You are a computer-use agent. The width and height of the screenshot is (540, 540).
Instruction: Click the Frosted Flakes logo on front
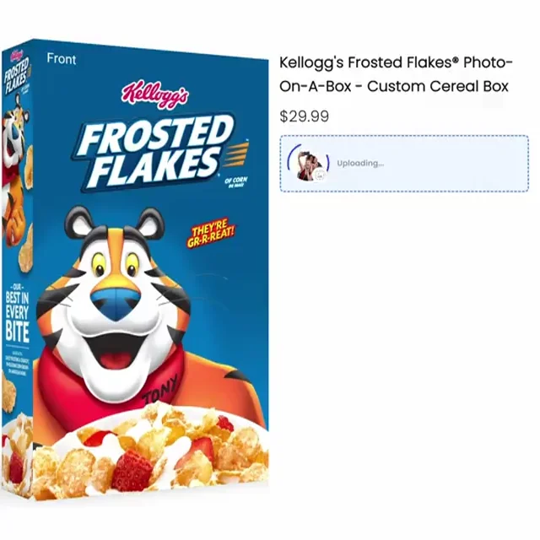154,152
